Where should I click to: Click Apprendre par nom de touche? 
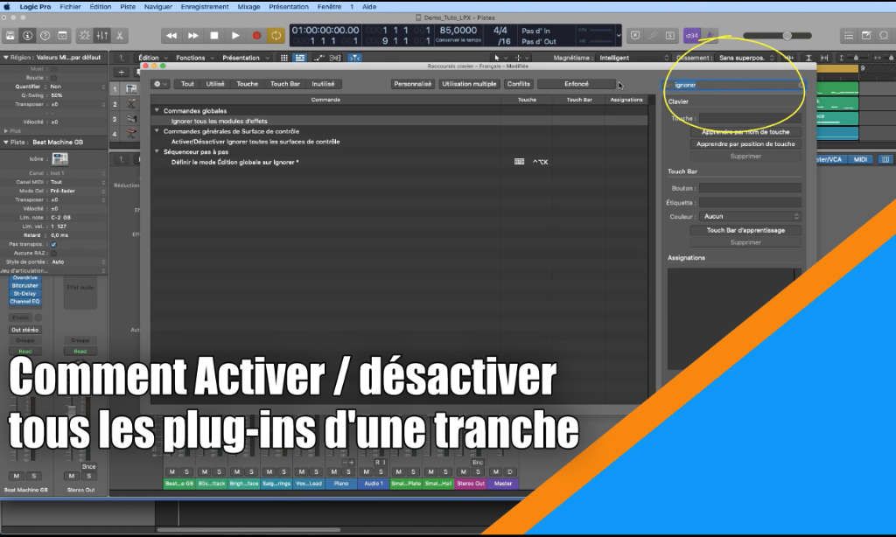coord(745,132)
